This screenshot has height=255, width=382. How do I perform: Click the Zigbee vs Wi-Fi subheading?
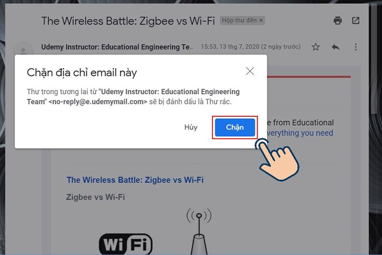95,197
